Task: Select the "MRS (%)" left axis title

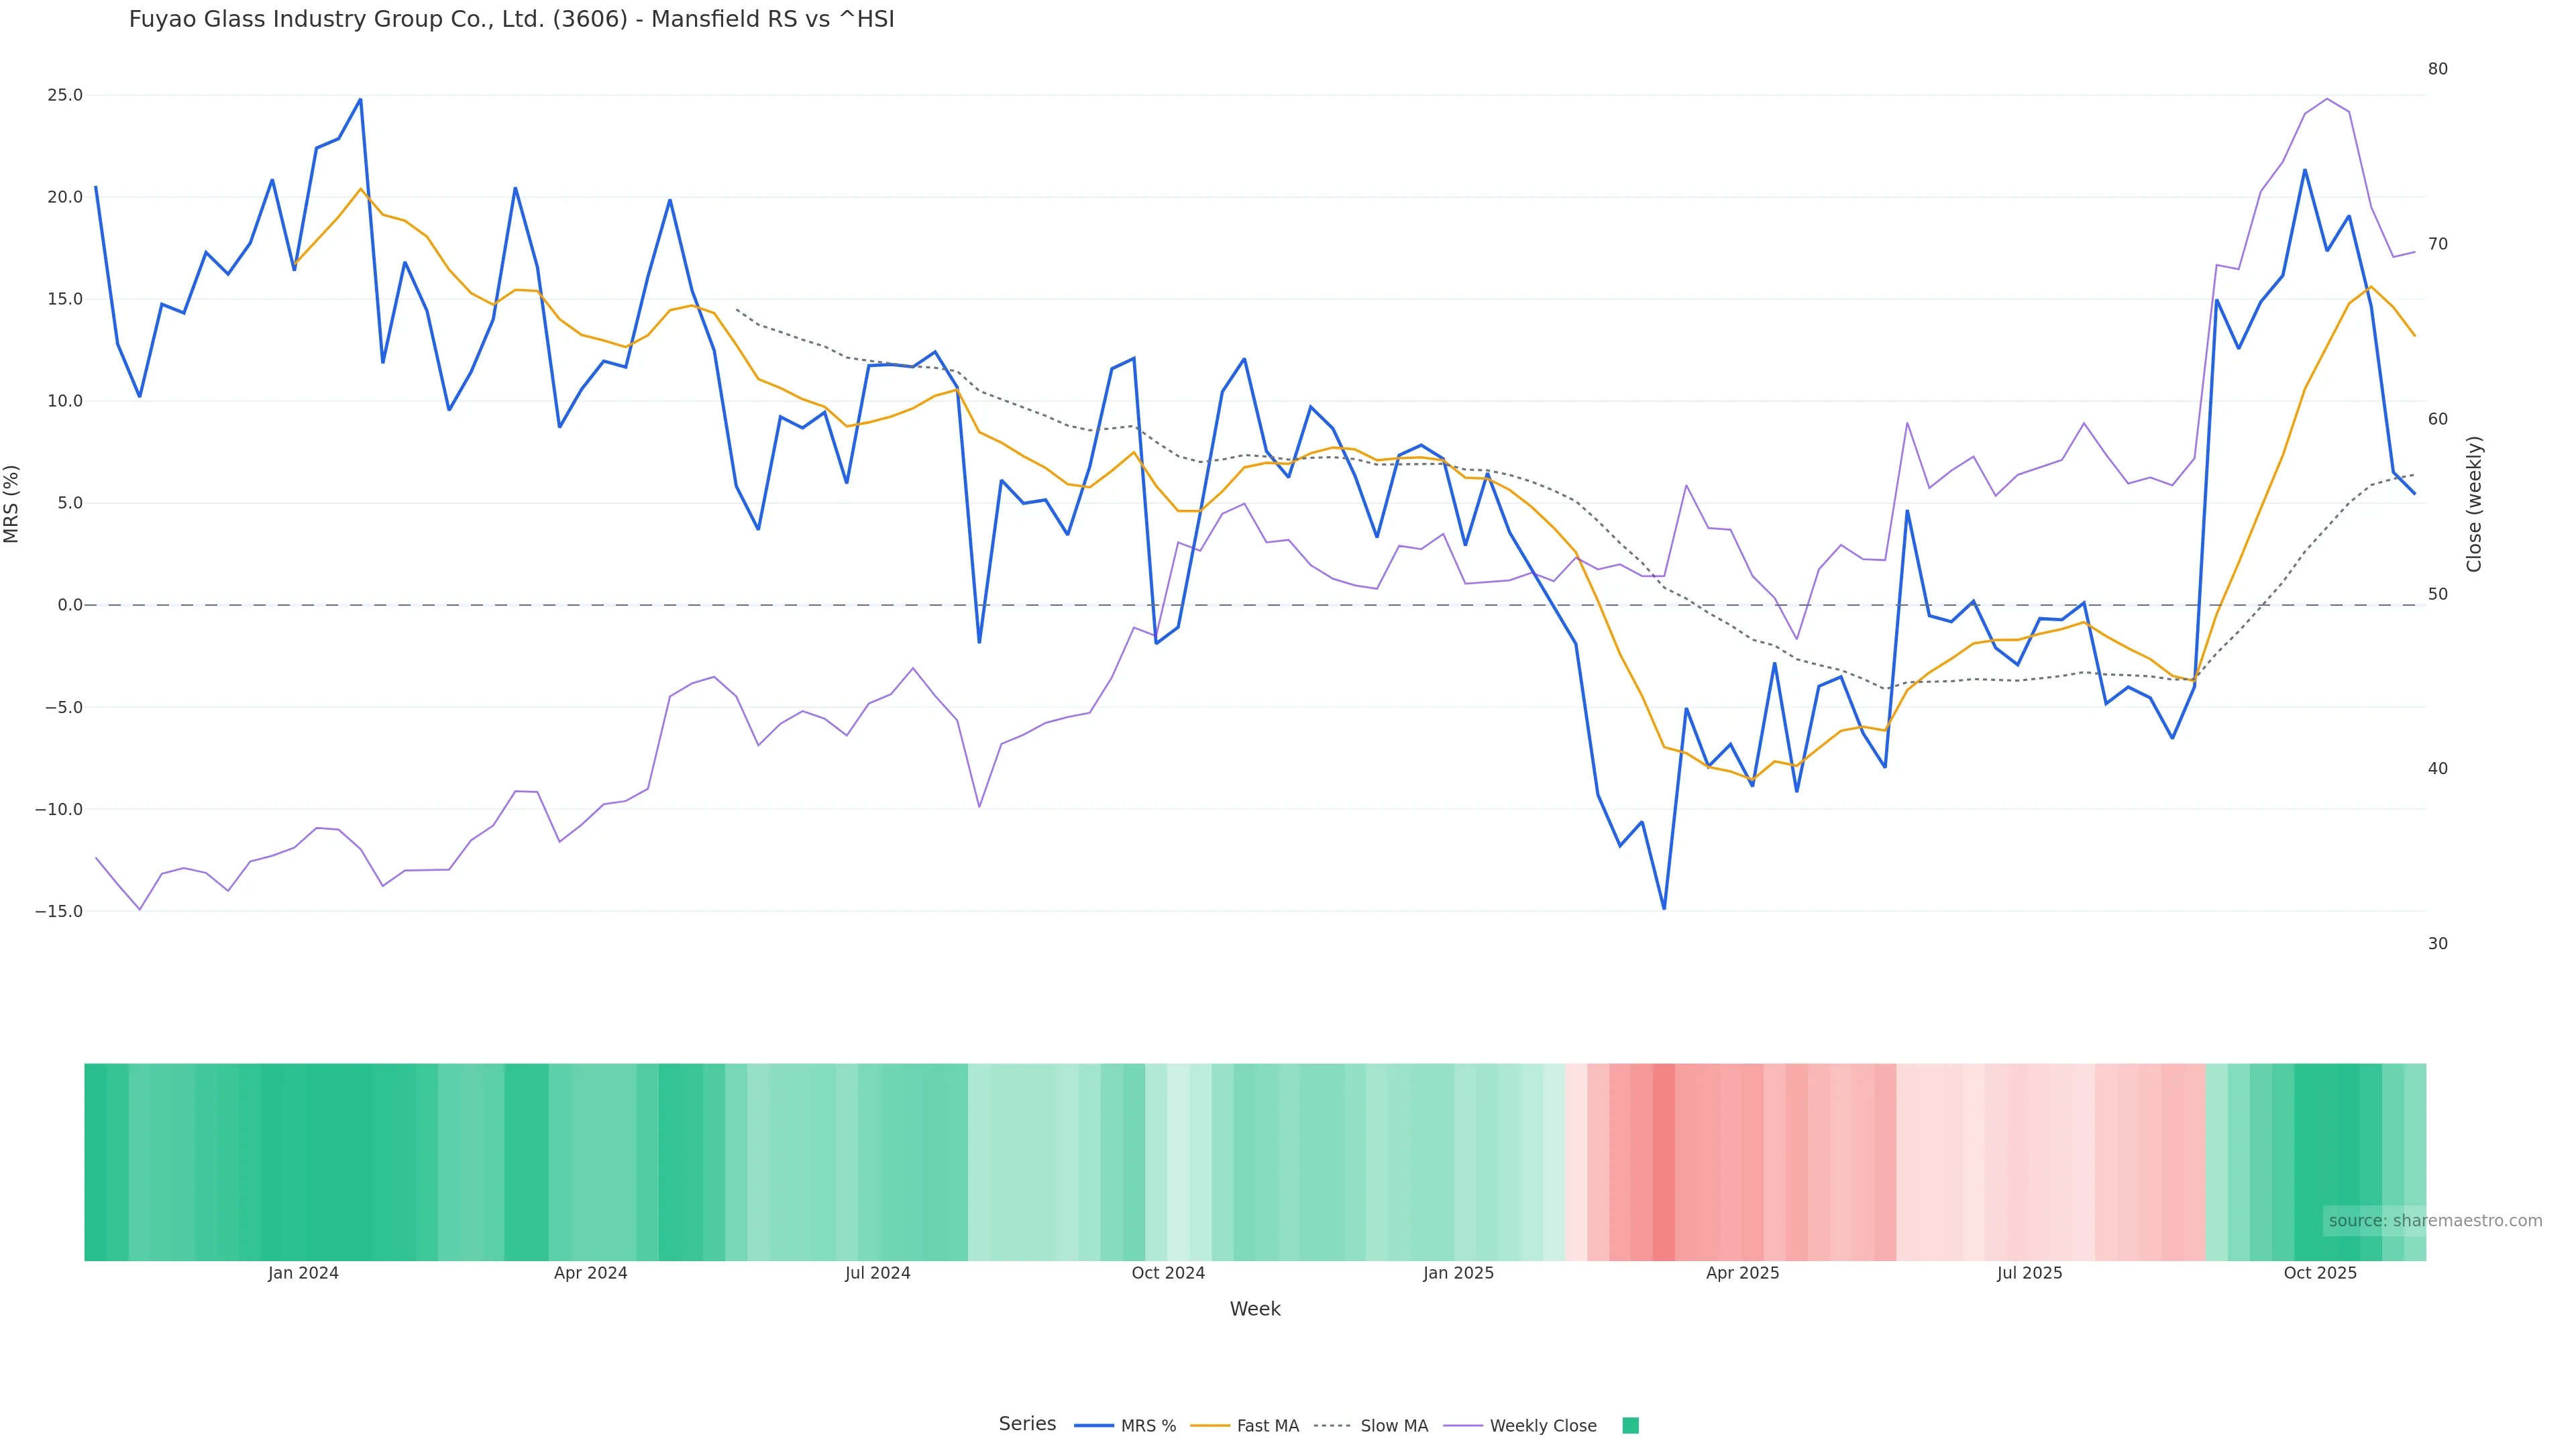Action: 12,504
